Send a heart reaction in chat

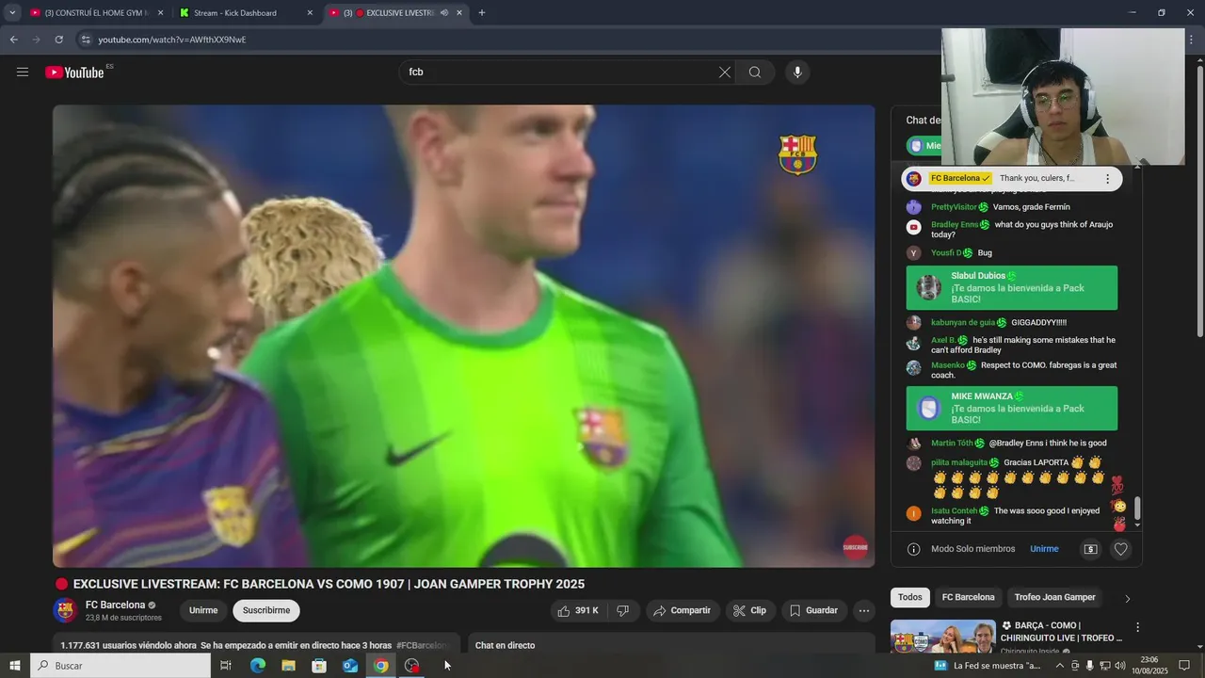coord(1120,549)
